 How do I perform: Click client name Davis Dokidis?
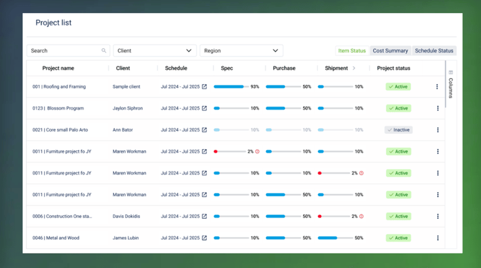[126, 216]
